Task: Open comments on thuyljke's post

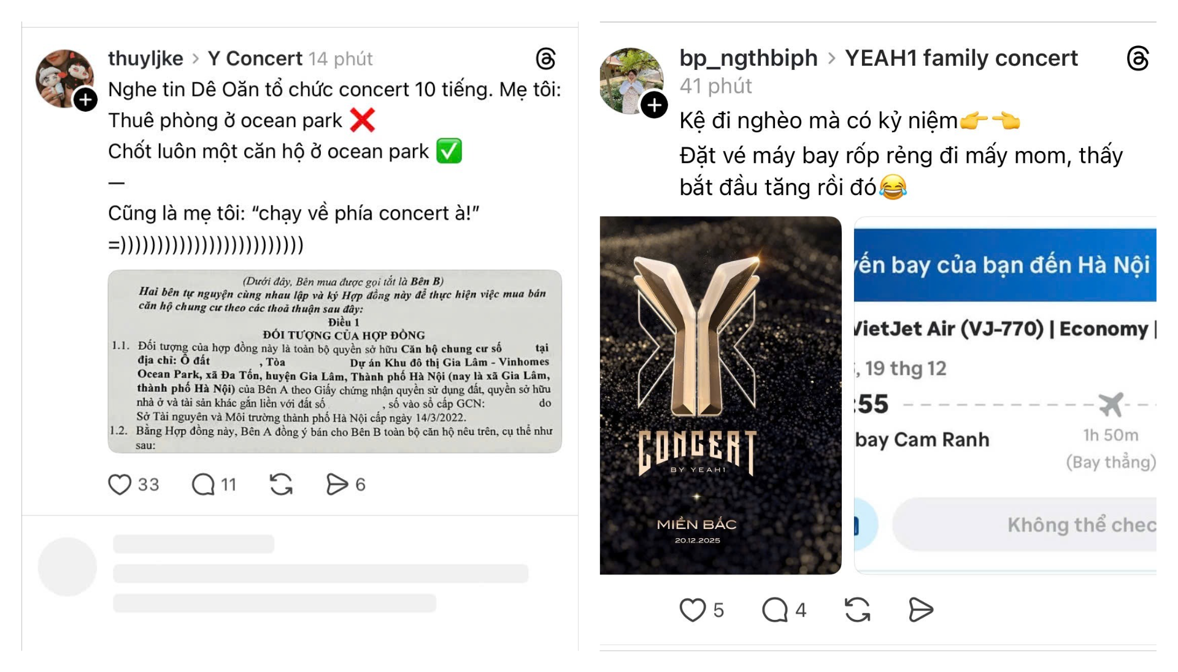Action: click(x=203, y=484)
